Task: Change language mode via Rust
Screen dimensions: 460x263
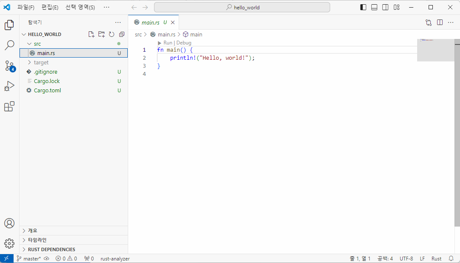Action: 436,259
